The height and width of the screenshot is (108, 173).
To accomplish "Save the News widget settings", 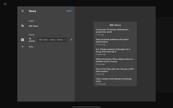I will [x=69, y=11].
